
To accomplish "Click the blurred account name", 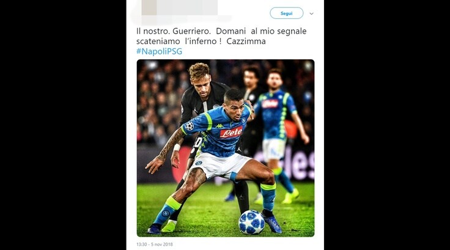I will [x=187, y=8].
